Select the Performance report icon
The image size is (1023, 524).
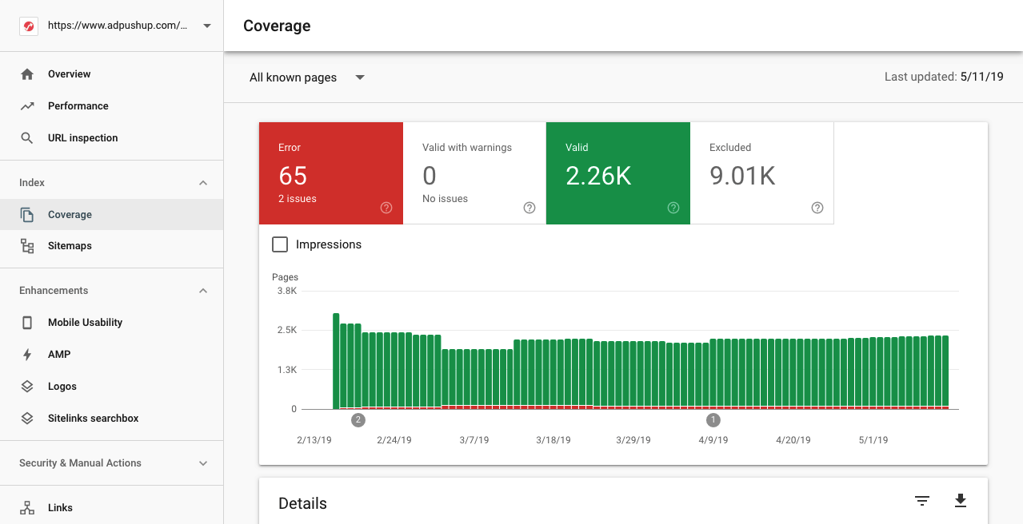point(29,105)
